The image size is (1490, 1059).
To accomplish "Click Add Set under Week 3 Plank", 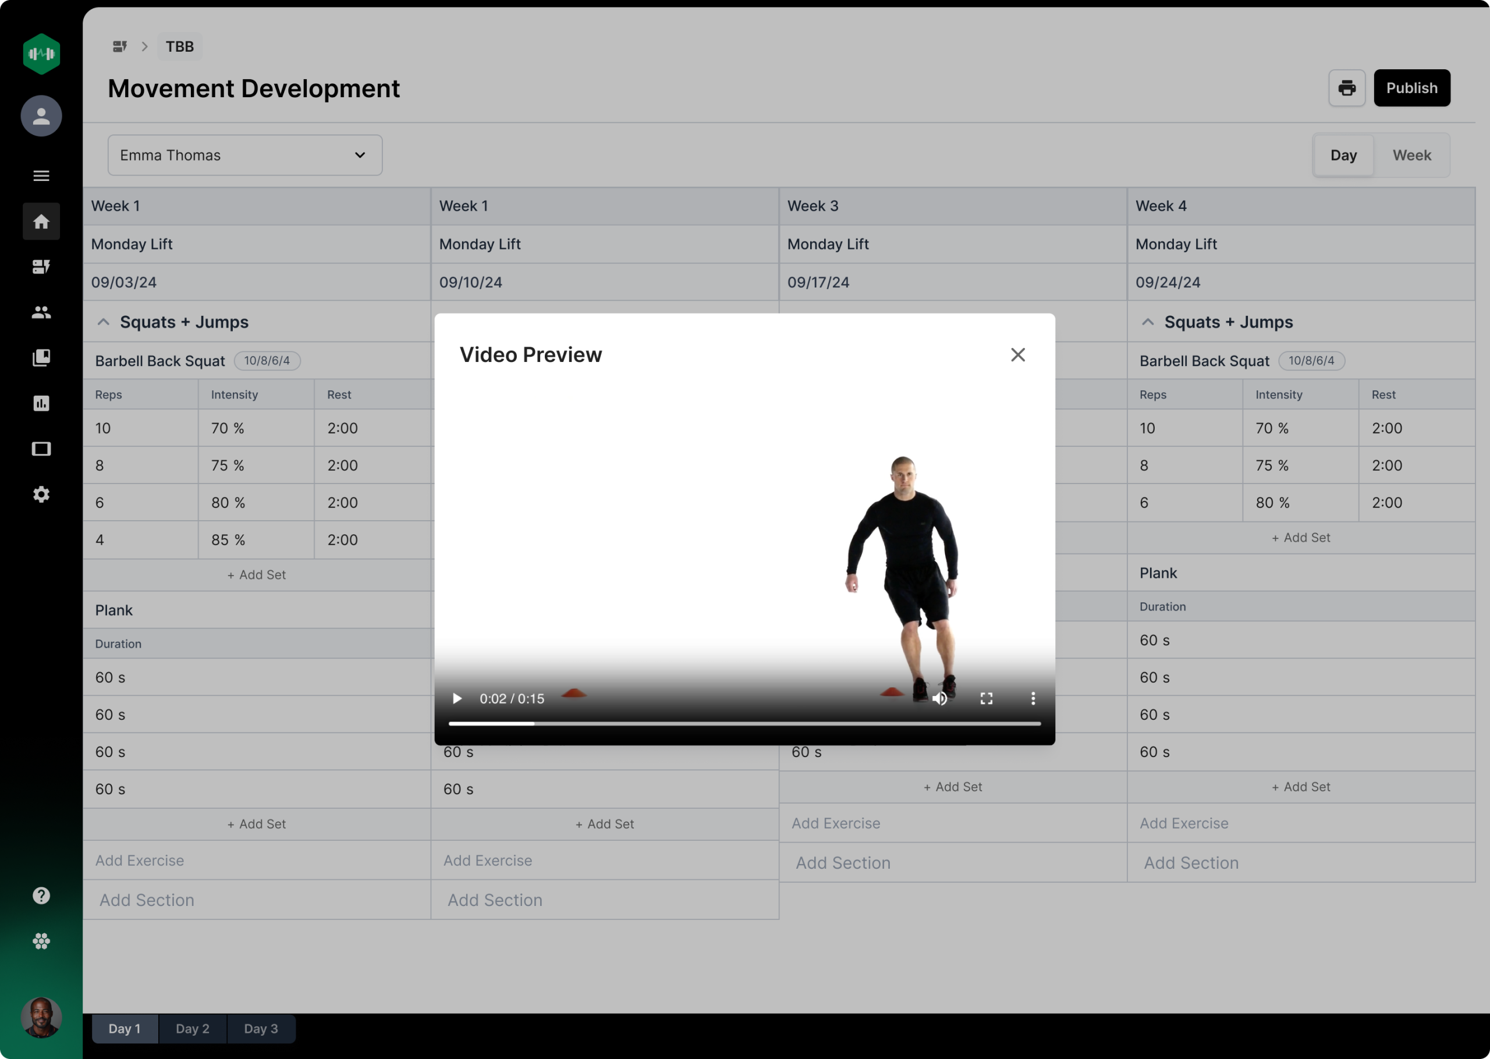I will pyautogui.click(x=953, y=787).
